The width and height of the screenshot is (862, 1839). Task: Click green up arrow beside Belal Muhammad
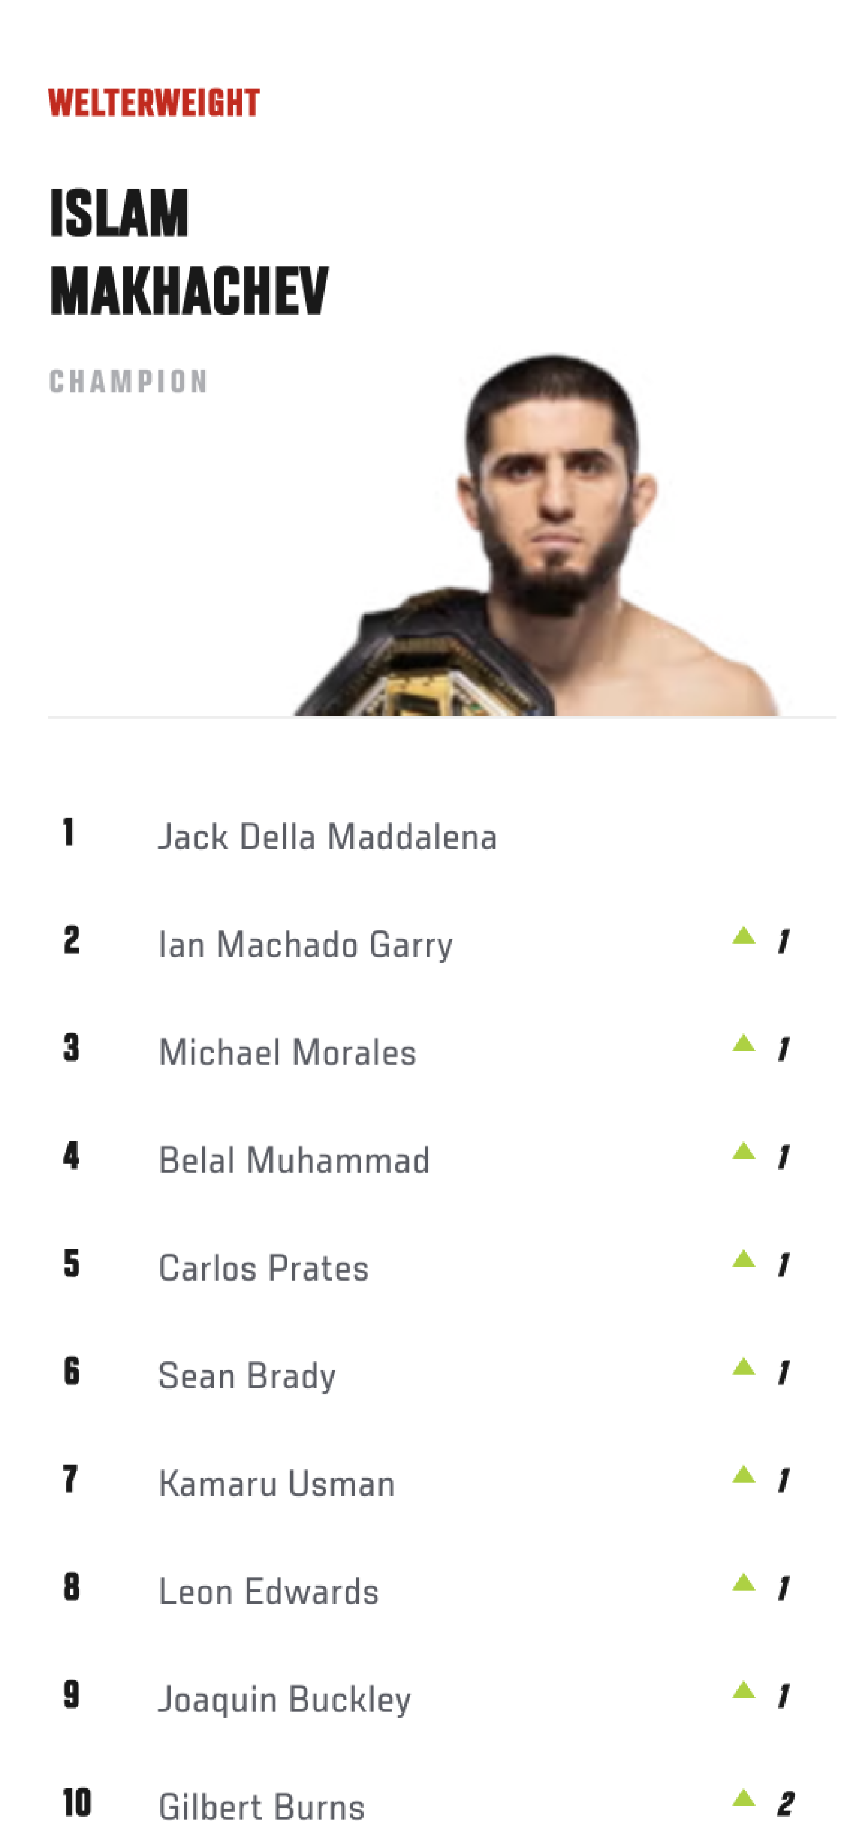click(743, 1151)
